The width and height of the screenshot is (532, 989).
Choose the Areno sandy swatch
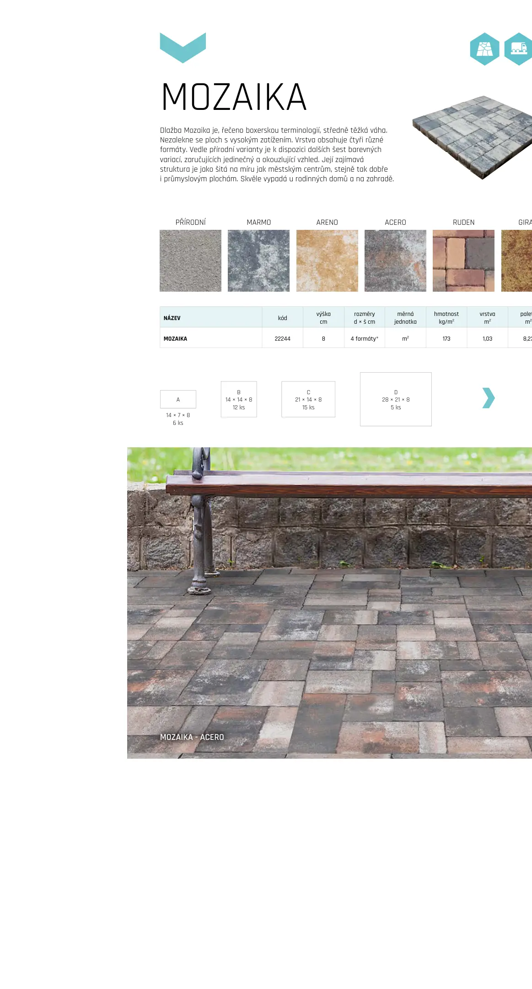(x=327, y=261)
